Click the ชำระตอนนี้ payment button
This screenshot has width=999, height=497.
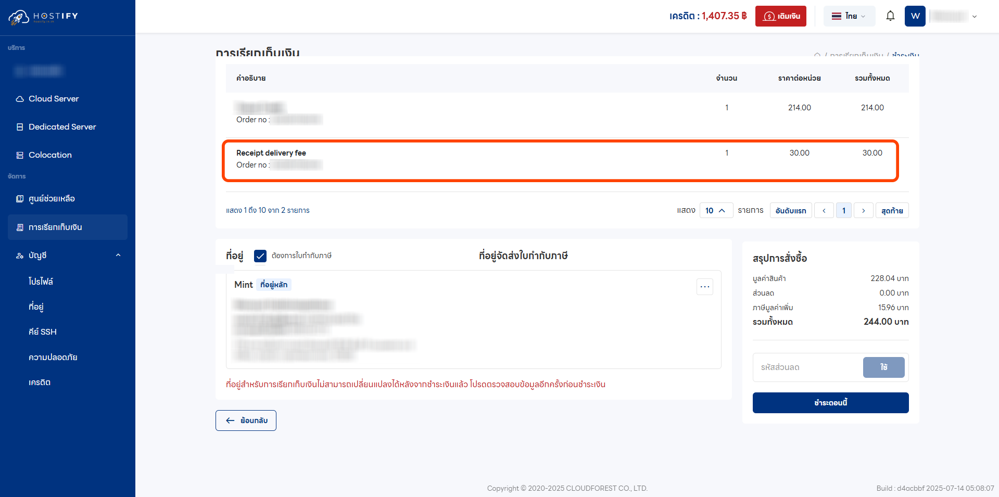(x=830, y=402)
